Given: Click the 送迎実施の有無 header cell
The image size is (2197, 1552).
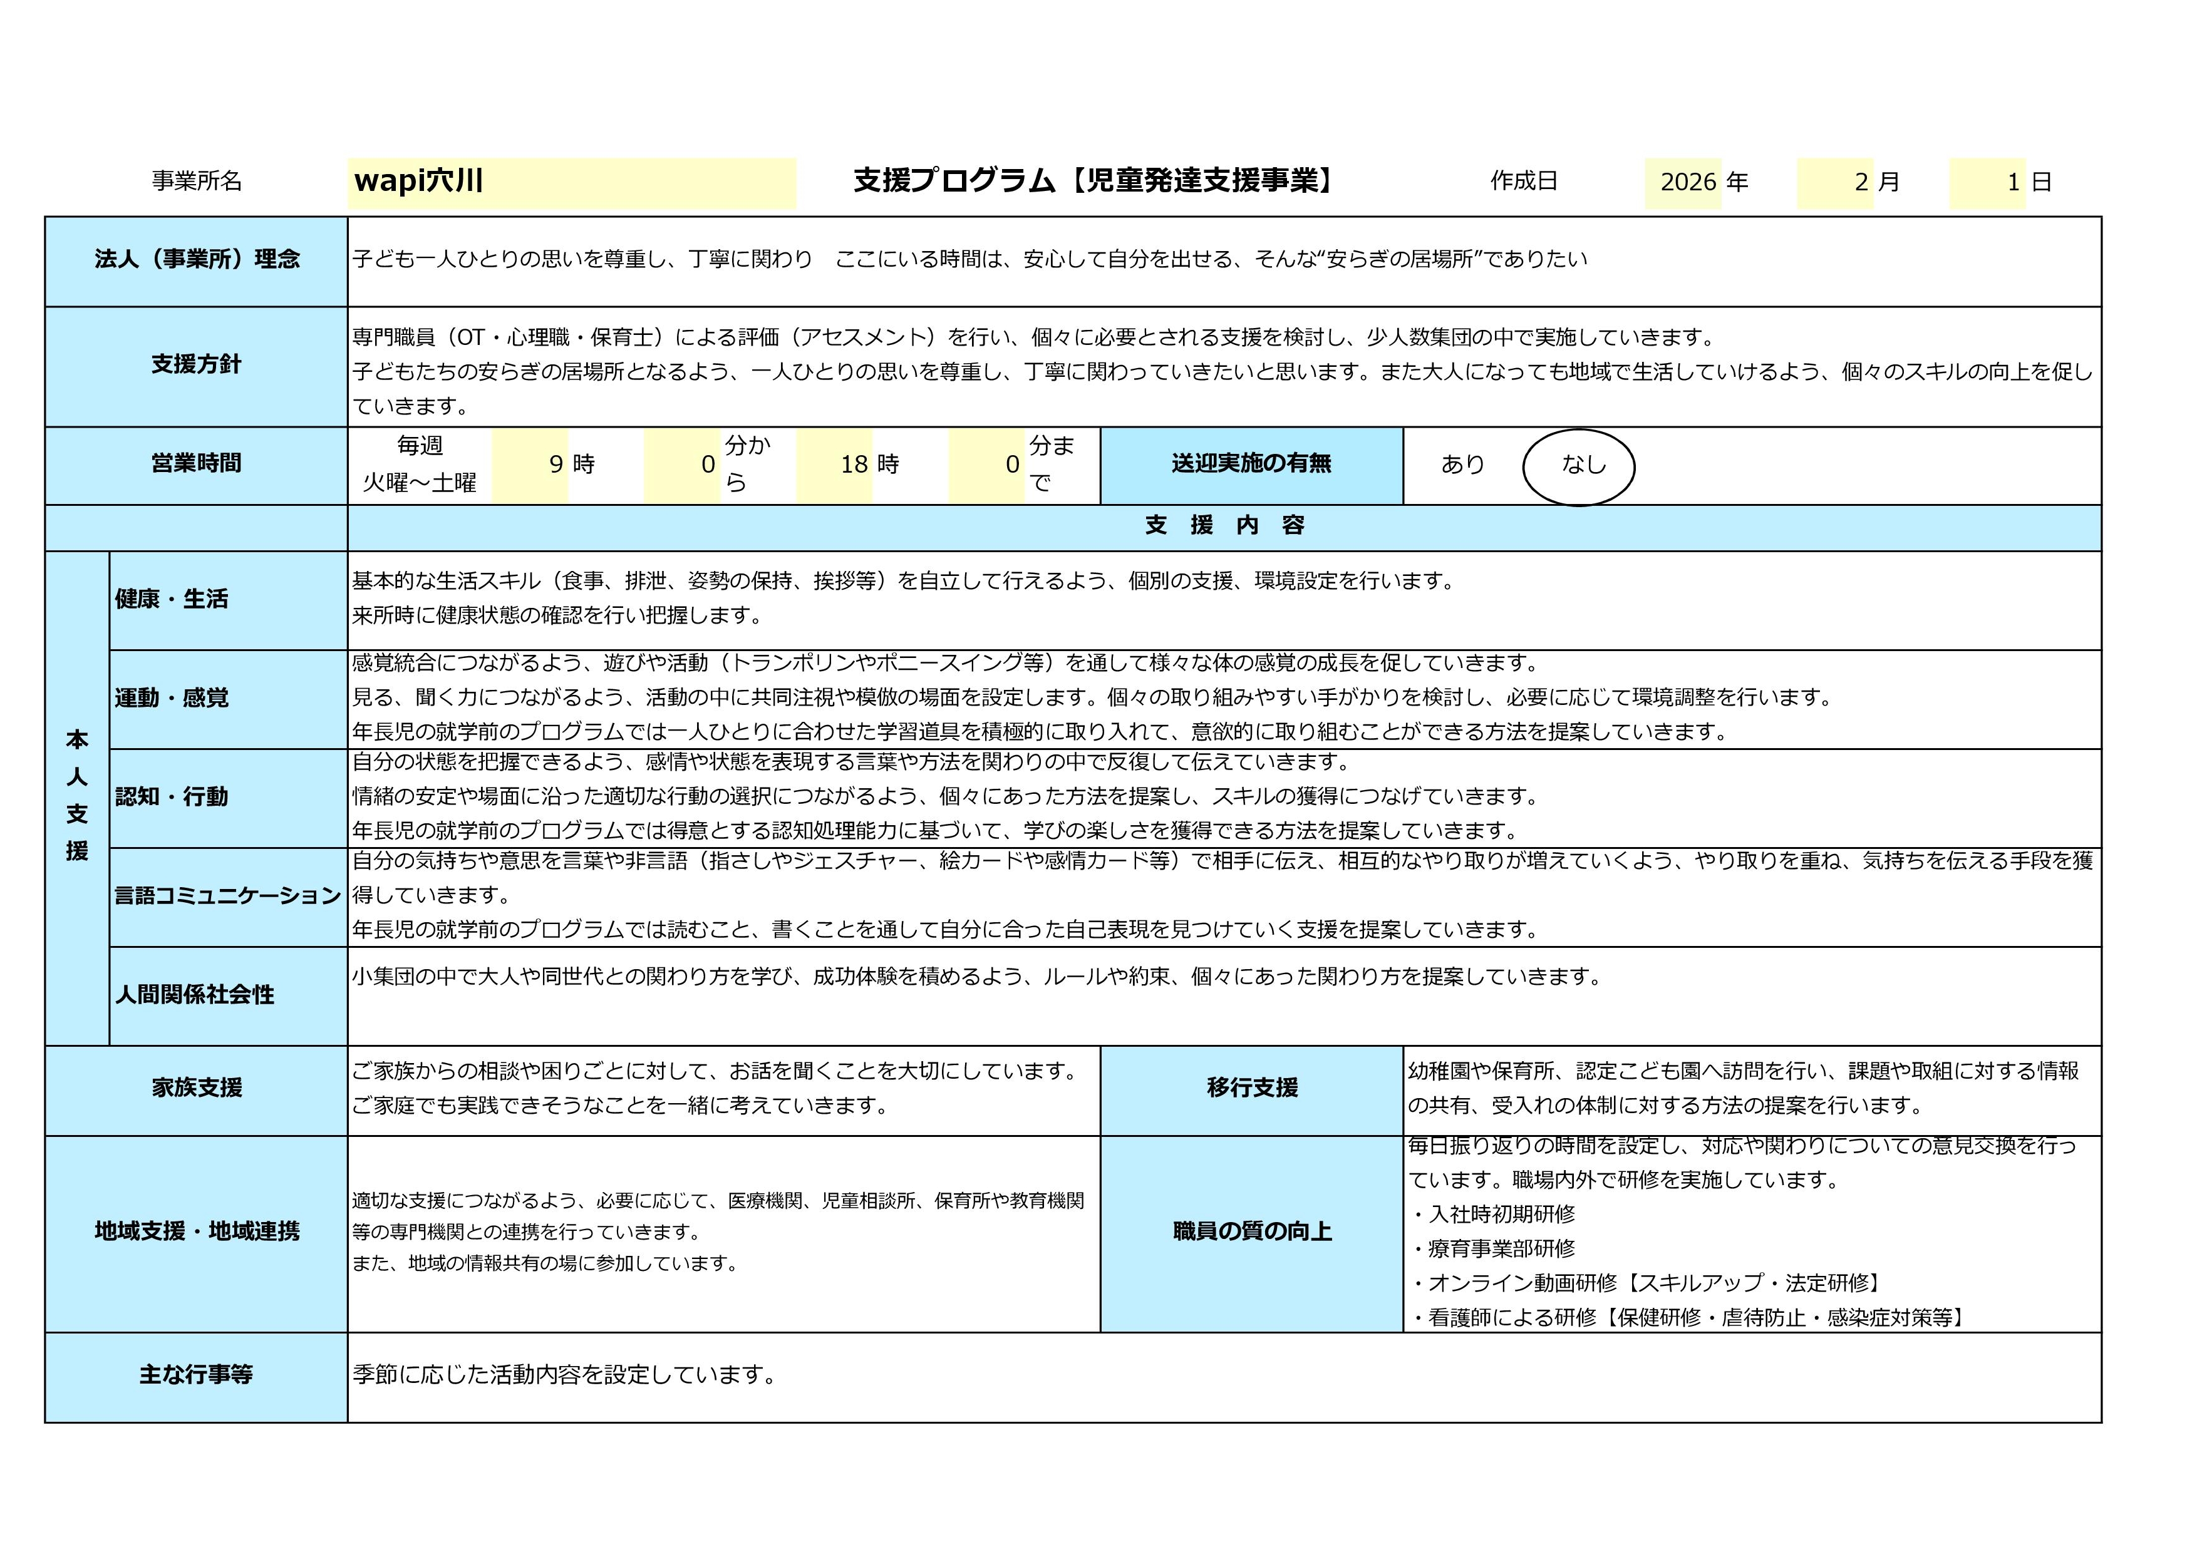Looking at the screenshot, I should [1251, 465].
